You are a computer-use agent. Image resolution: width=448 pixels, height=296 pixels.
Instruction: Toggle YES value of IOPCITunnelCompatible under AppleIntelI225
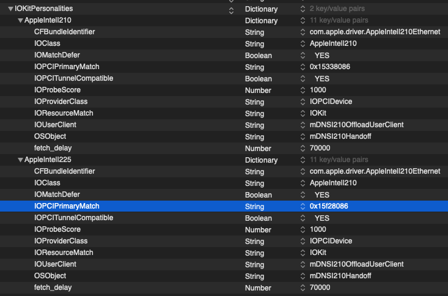coord(322,218)
